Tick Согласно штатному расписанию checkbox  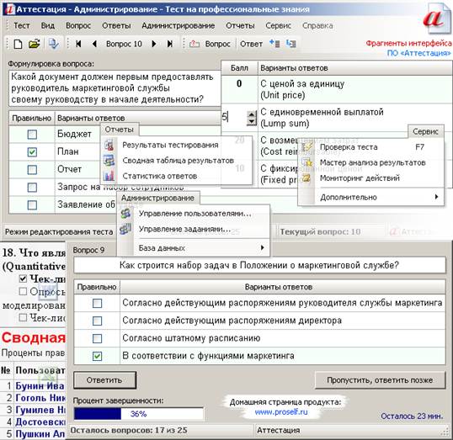tap(97, 338)
